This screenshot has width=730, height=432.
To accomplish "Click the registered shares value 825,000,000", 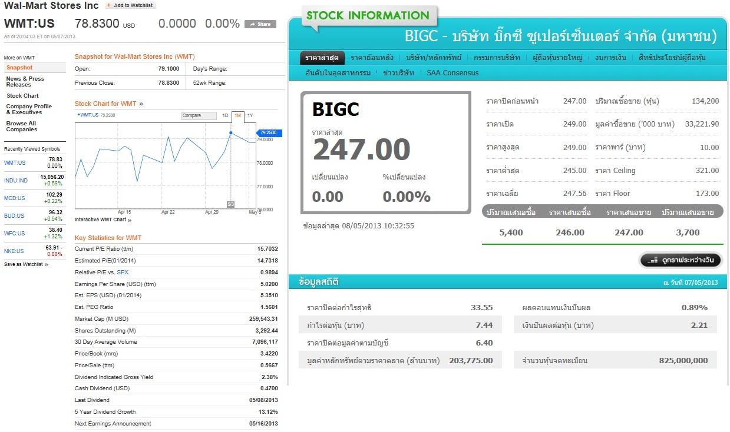I will 683,361.
